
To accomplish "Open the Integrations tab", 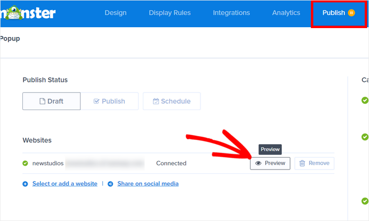I will [231, 13].
